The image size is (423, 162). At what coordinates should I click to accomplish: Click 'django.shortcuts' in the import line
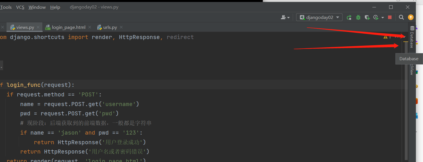(37, 37)
